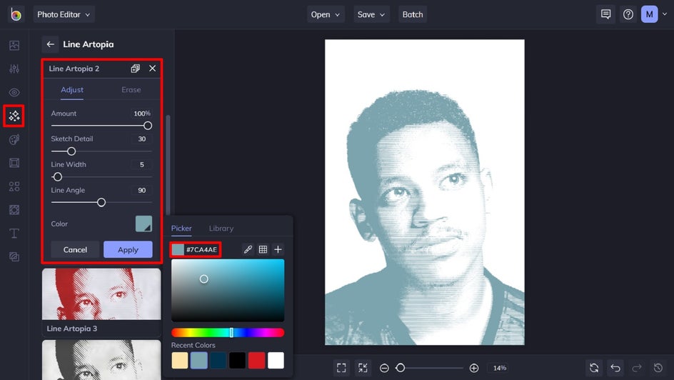Viewport: 674px width, 380px height.
Task: Open the Photo Editor dropdown
Action: 64,14
